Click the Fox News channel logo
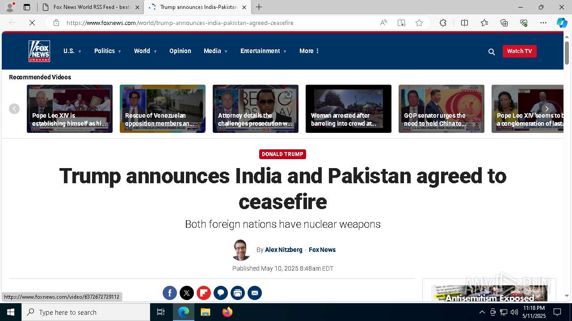The height and width of the screenshot is (321, 572). coord(39,51)
